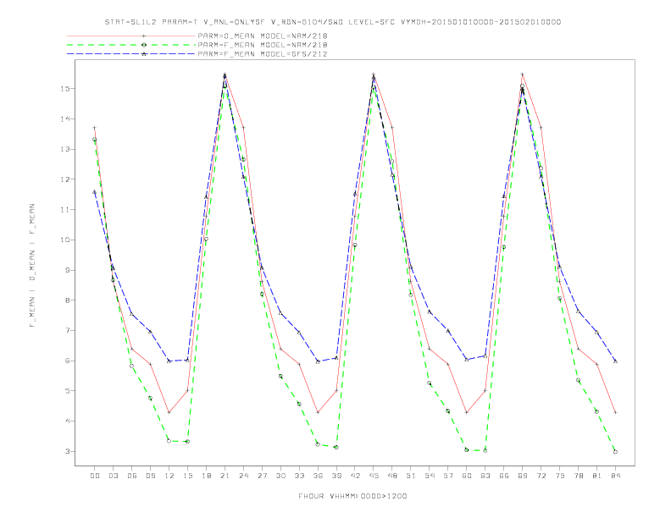671x518 pixels.
Task: Click x-axis forecast hour label 72
Action: point(541,476)
